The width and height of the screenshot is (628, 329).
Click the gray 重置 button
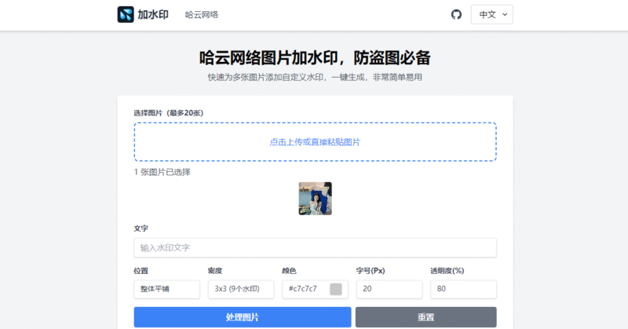pos(425,317)
